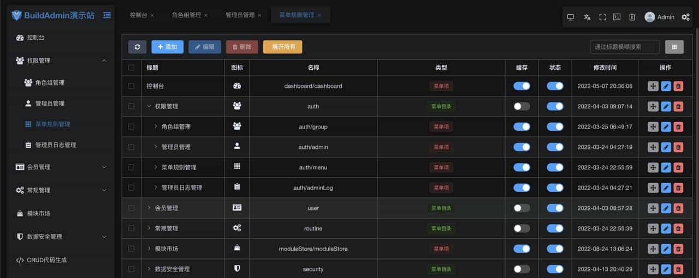This screenshot has height=278, width=699.
Task: Click the 展开所有 button
Action: (x=282, y=47)
